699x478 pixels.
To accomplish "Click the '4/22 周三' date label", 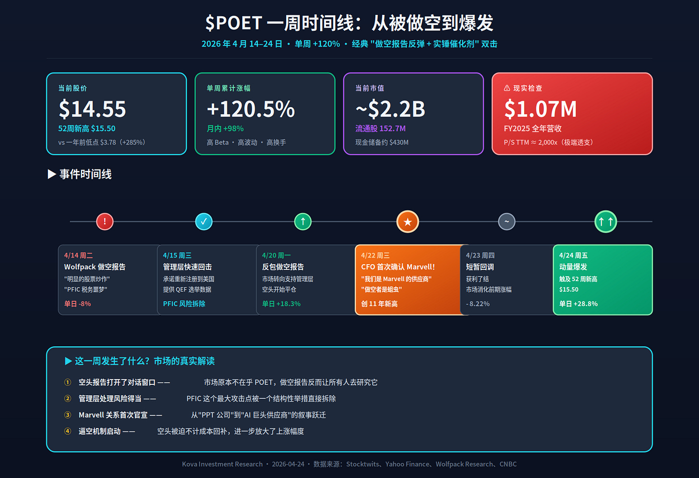I will (375, 256).
